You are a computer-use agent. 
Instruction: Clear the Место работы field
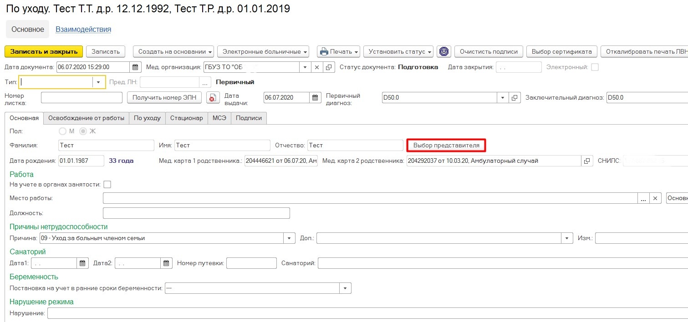(x=655, y=198)
